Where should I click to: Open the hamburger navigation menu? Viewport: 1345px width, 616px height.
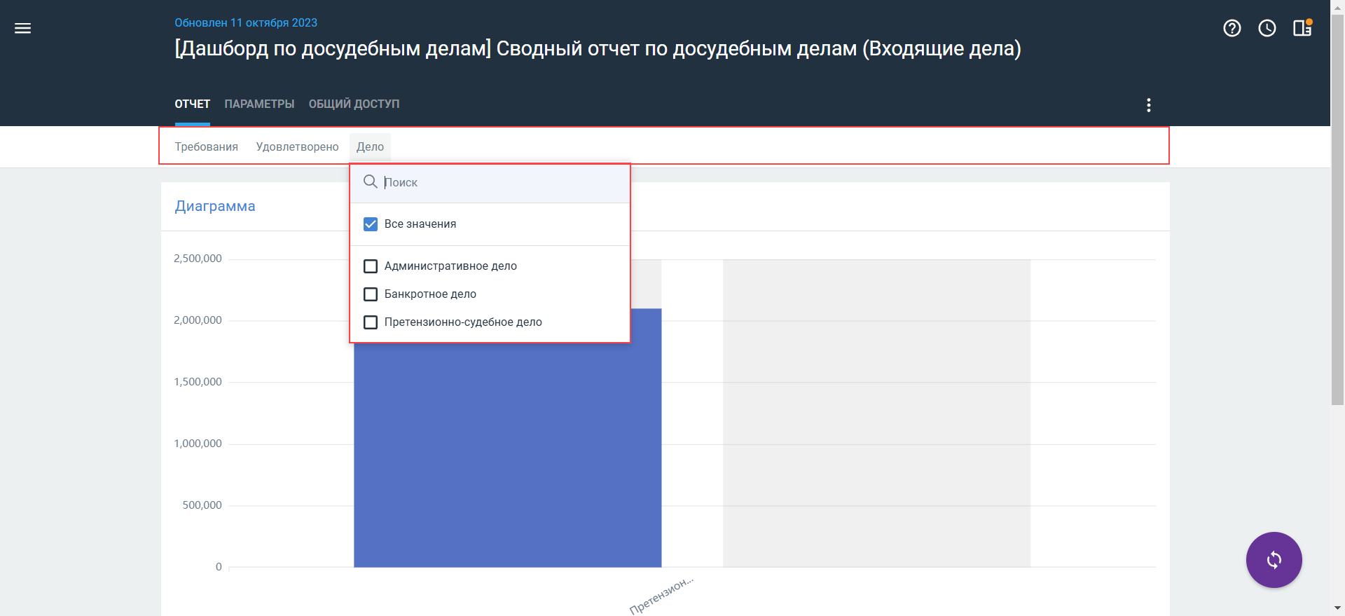point(22,28)
